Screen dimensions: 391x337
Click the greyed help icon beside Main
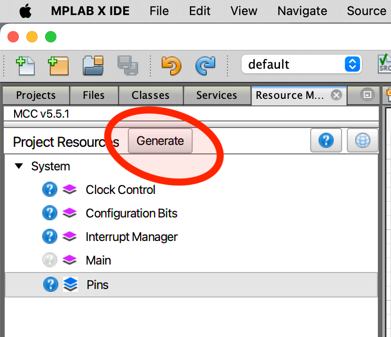click(50, 259)
